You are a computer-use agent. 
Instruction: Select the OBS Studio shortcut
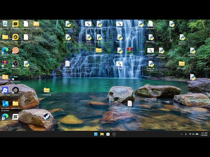pos(15,65)
